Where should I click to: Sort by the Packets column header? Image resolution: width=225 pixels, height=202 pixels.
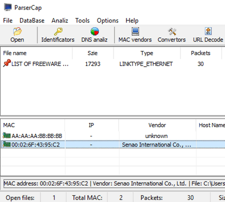click(201, 53)
